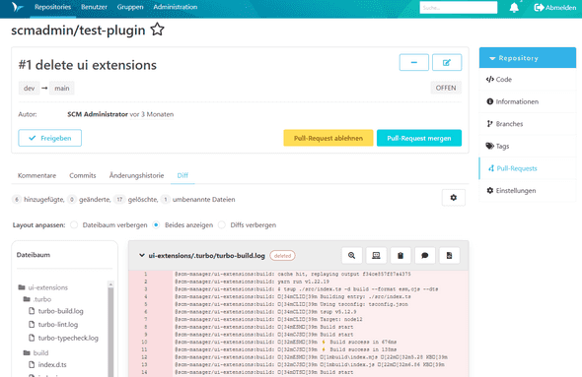Select Diffs verbergen radio option

[x=222, y=224]
